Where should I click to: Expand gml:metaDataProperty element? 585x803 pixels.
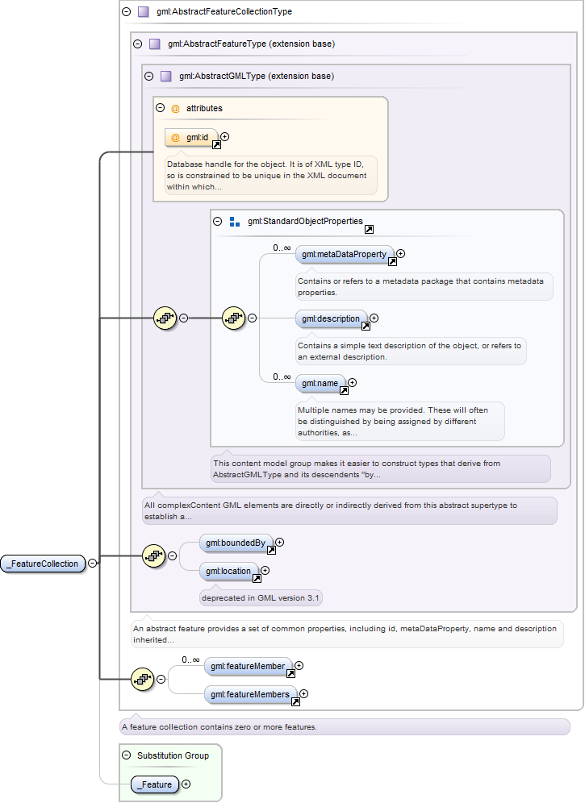(x=401, y=253)
